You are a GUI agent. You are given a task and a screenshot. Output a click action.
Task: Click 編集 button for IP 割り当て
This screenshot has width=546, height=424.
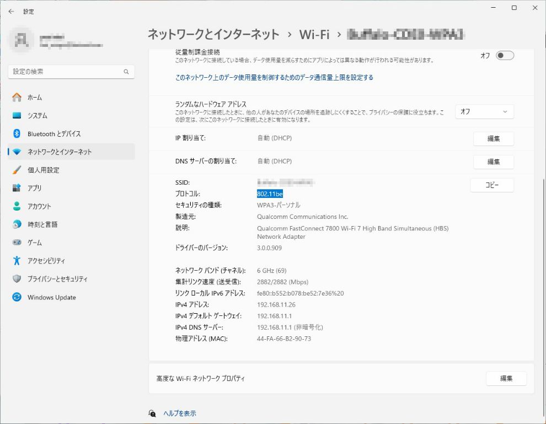pos(493,139)
